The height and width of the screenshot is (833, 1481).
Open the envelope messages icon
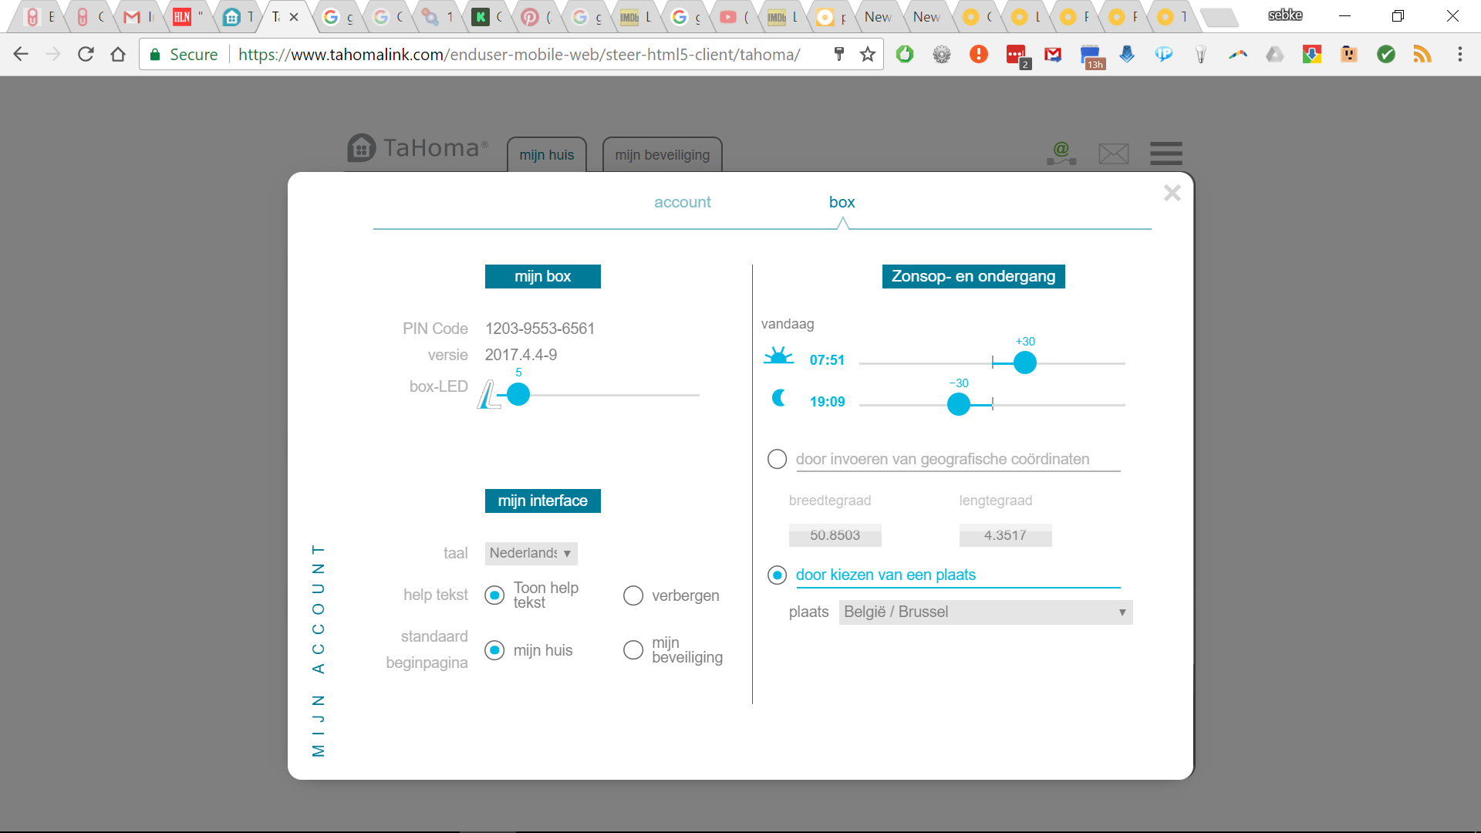(x=1113, y=153)
